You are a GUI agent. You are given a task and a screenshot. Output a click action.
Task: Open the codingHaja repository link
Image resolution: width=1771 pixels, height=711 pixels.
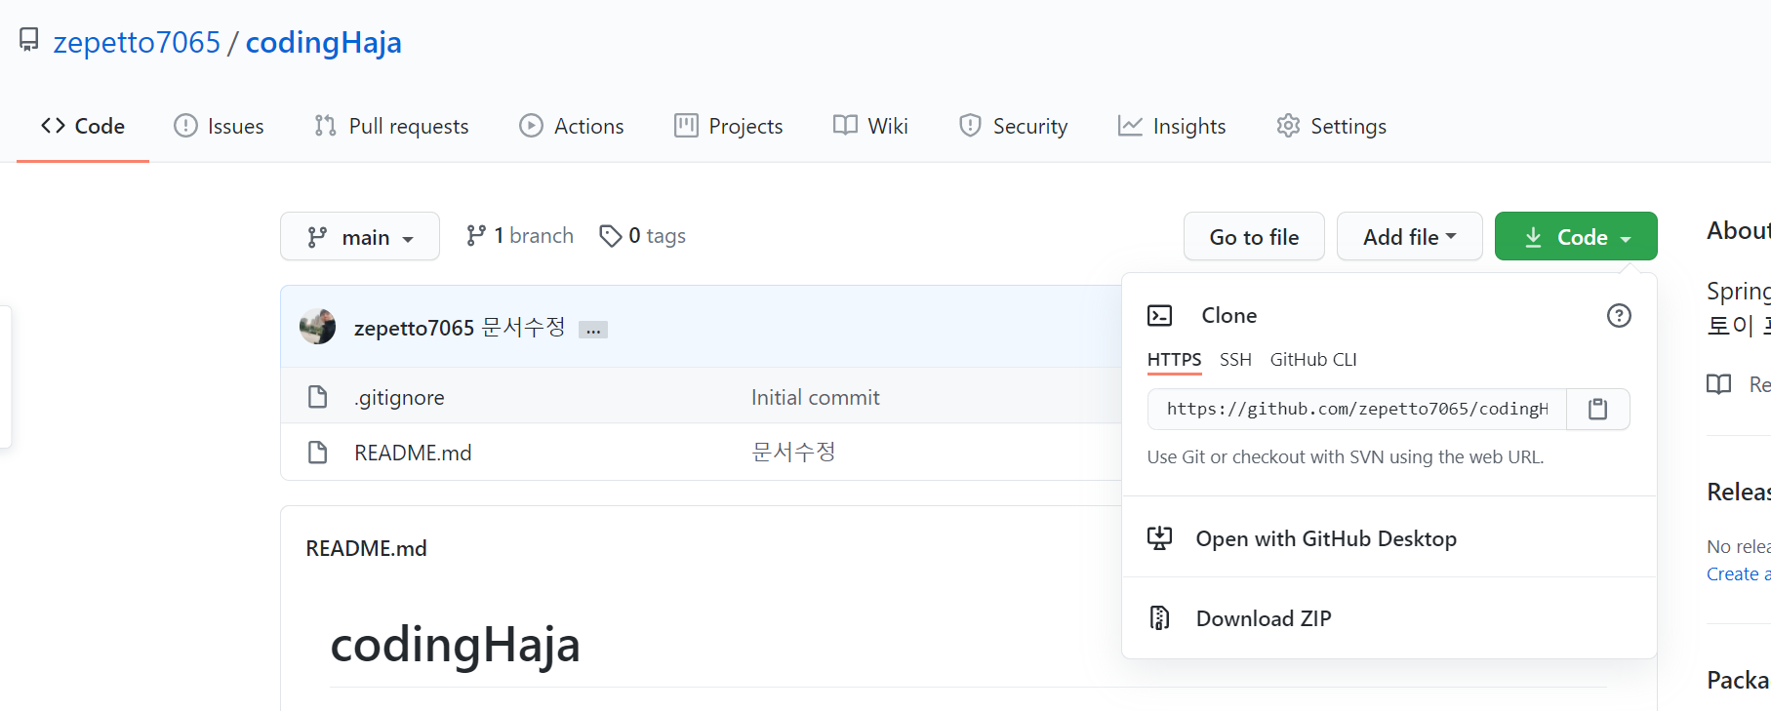click(323, 42)
